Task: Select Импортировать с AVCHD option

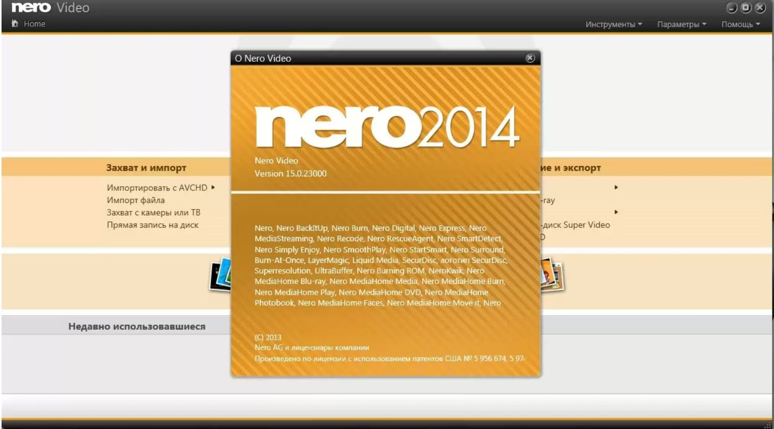Action: tap(157, 188)
